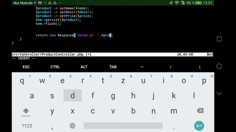Place cursor on '$em->flush();' line

click(48, 23)
